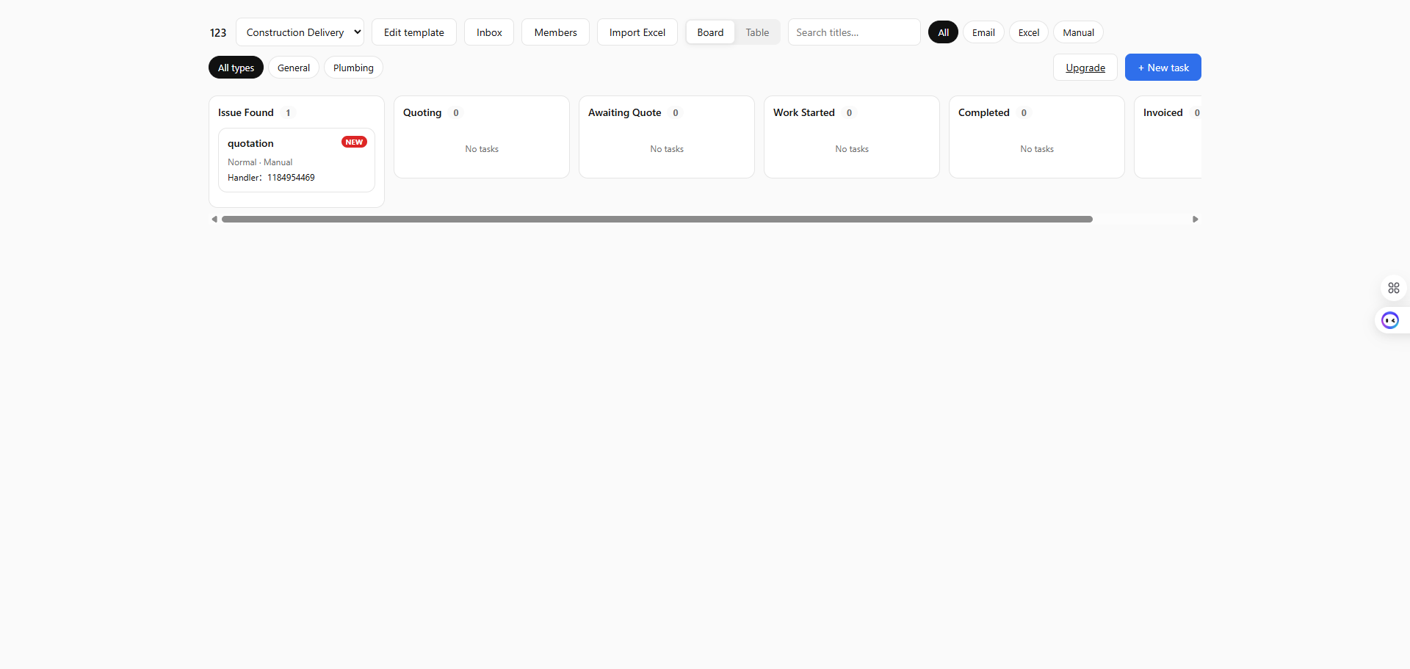Screen dimensions: 1410x669
Task: Click the scrollbar left arrow
Action: 214,220
